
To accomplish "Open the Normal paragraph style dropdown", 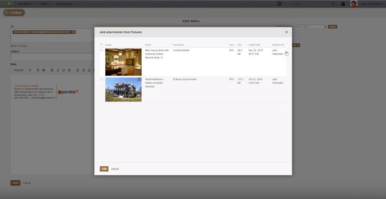I will (x=22, y=70).
